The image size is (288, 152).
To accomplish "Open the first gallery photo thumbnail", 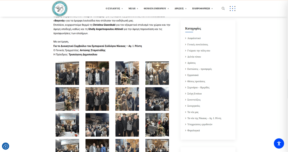I will (67, 73).
